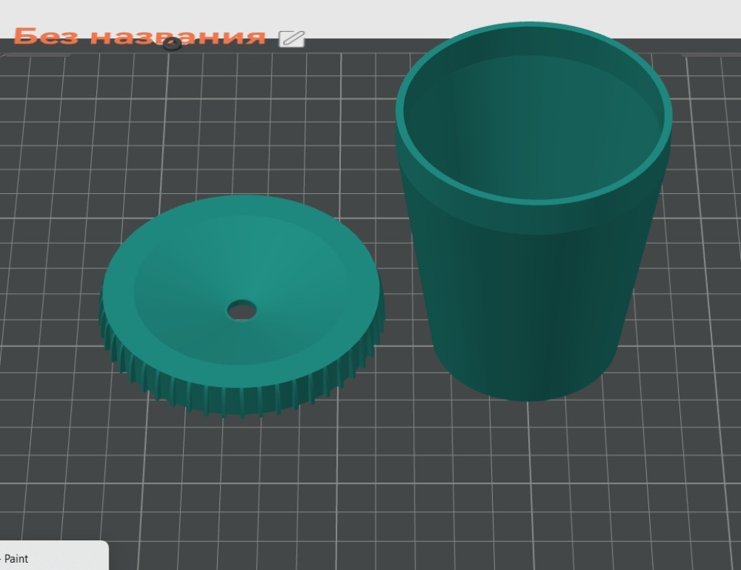
Task: Select the round lid model
Action: click(241, 306)
